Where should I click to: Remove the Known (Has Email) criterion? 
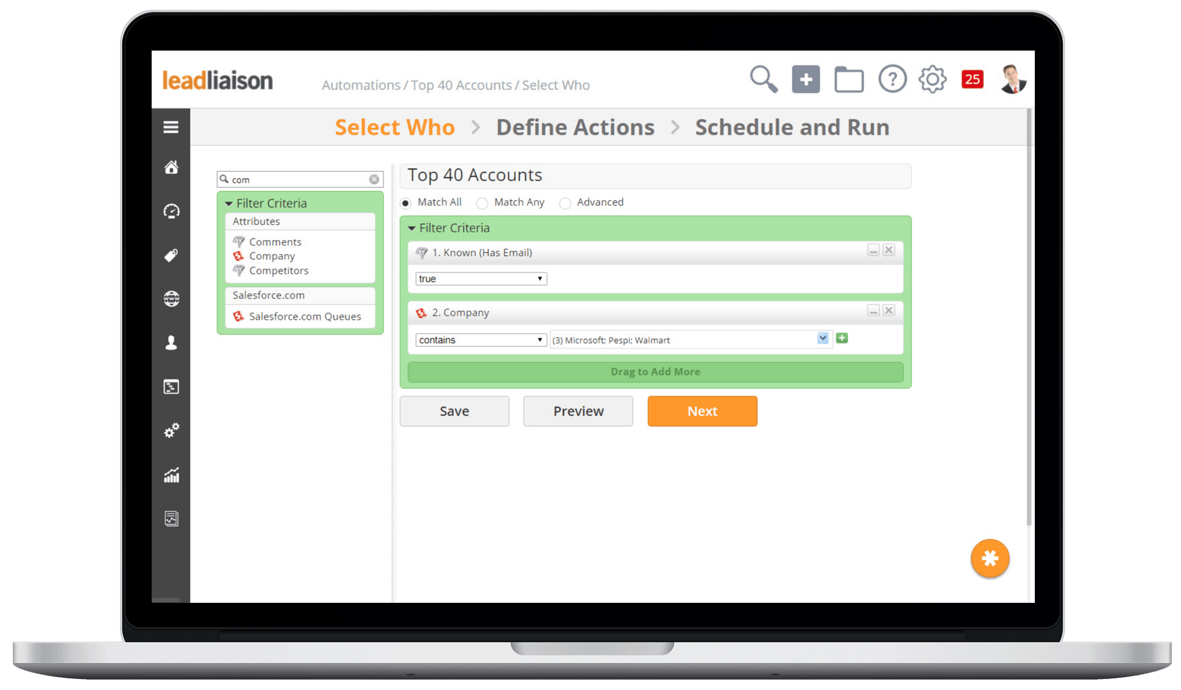tap(889, 250)
